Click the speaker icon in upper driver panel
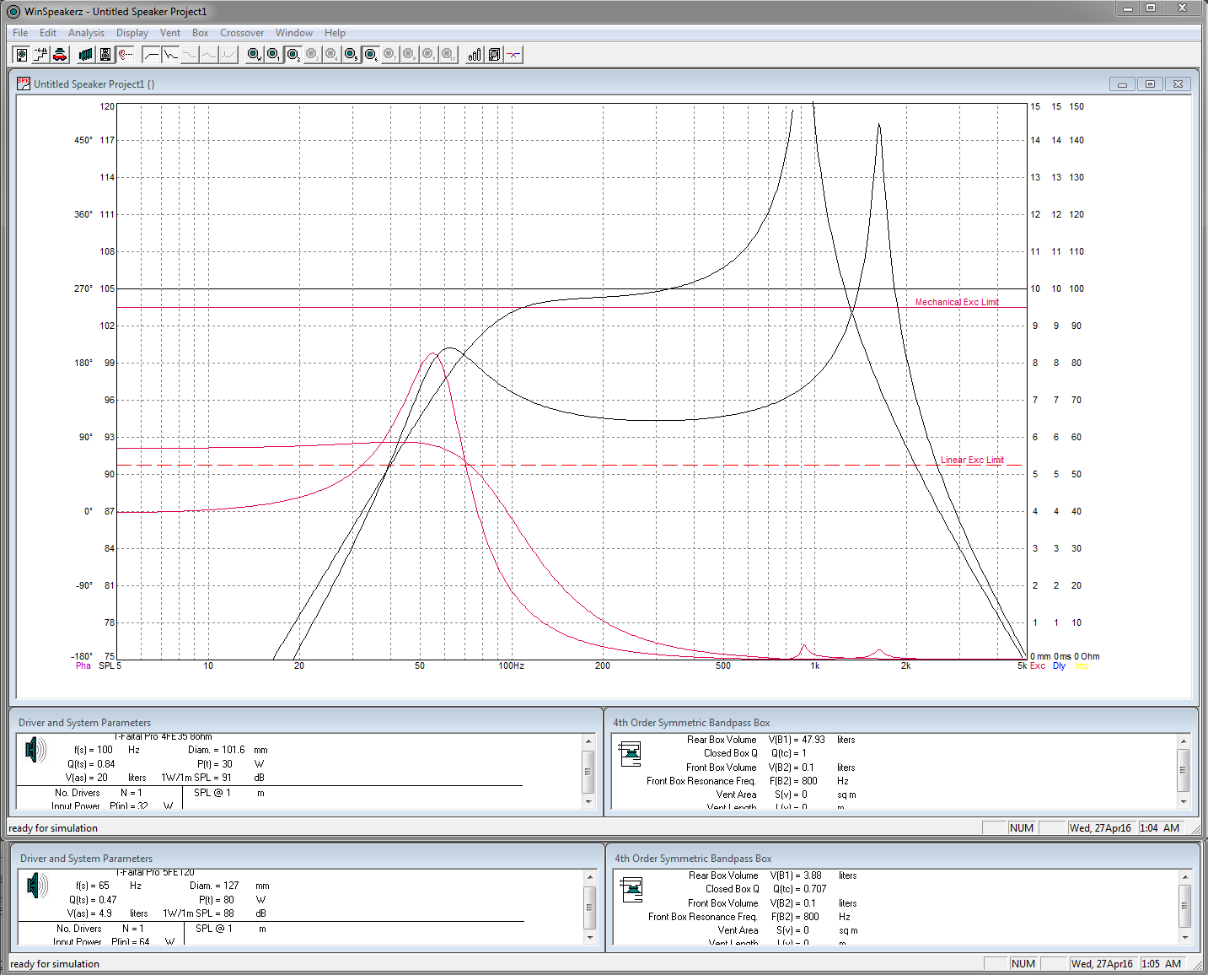Image resolution: width=1208 pixels, height=975 pixels. click(x=35, y=750)
